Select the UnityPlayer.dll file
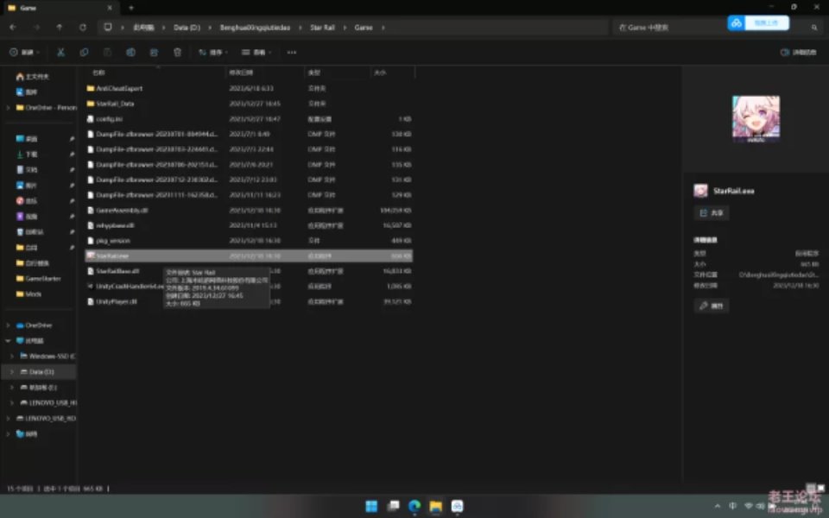The width and height of the screenshot is (829, 518). tap(249, 302)
